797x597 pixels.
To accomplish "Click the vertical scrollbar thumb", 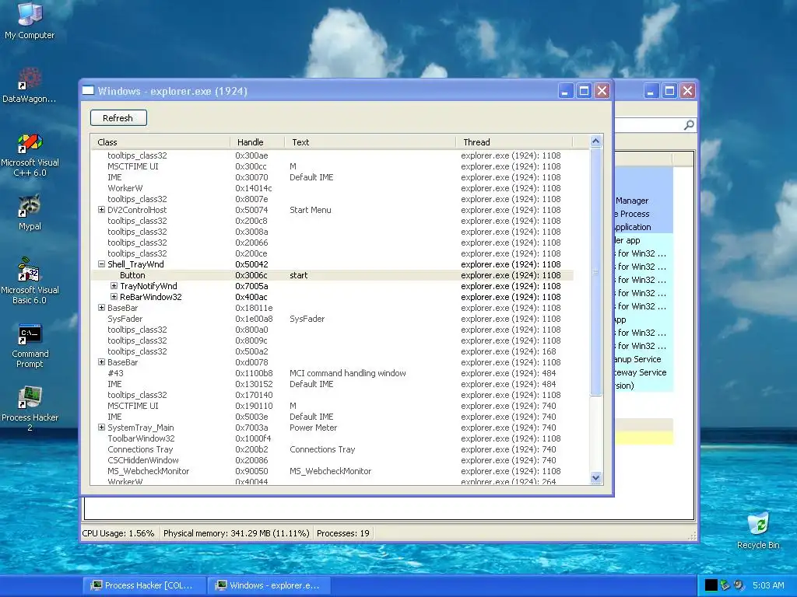I will point(595,271).
